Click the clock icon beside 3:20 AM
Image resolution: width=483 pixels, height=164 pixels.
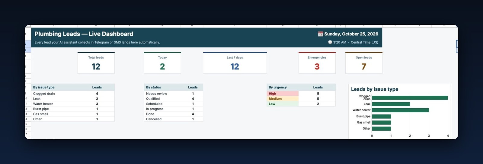click(x=330, y=42)
